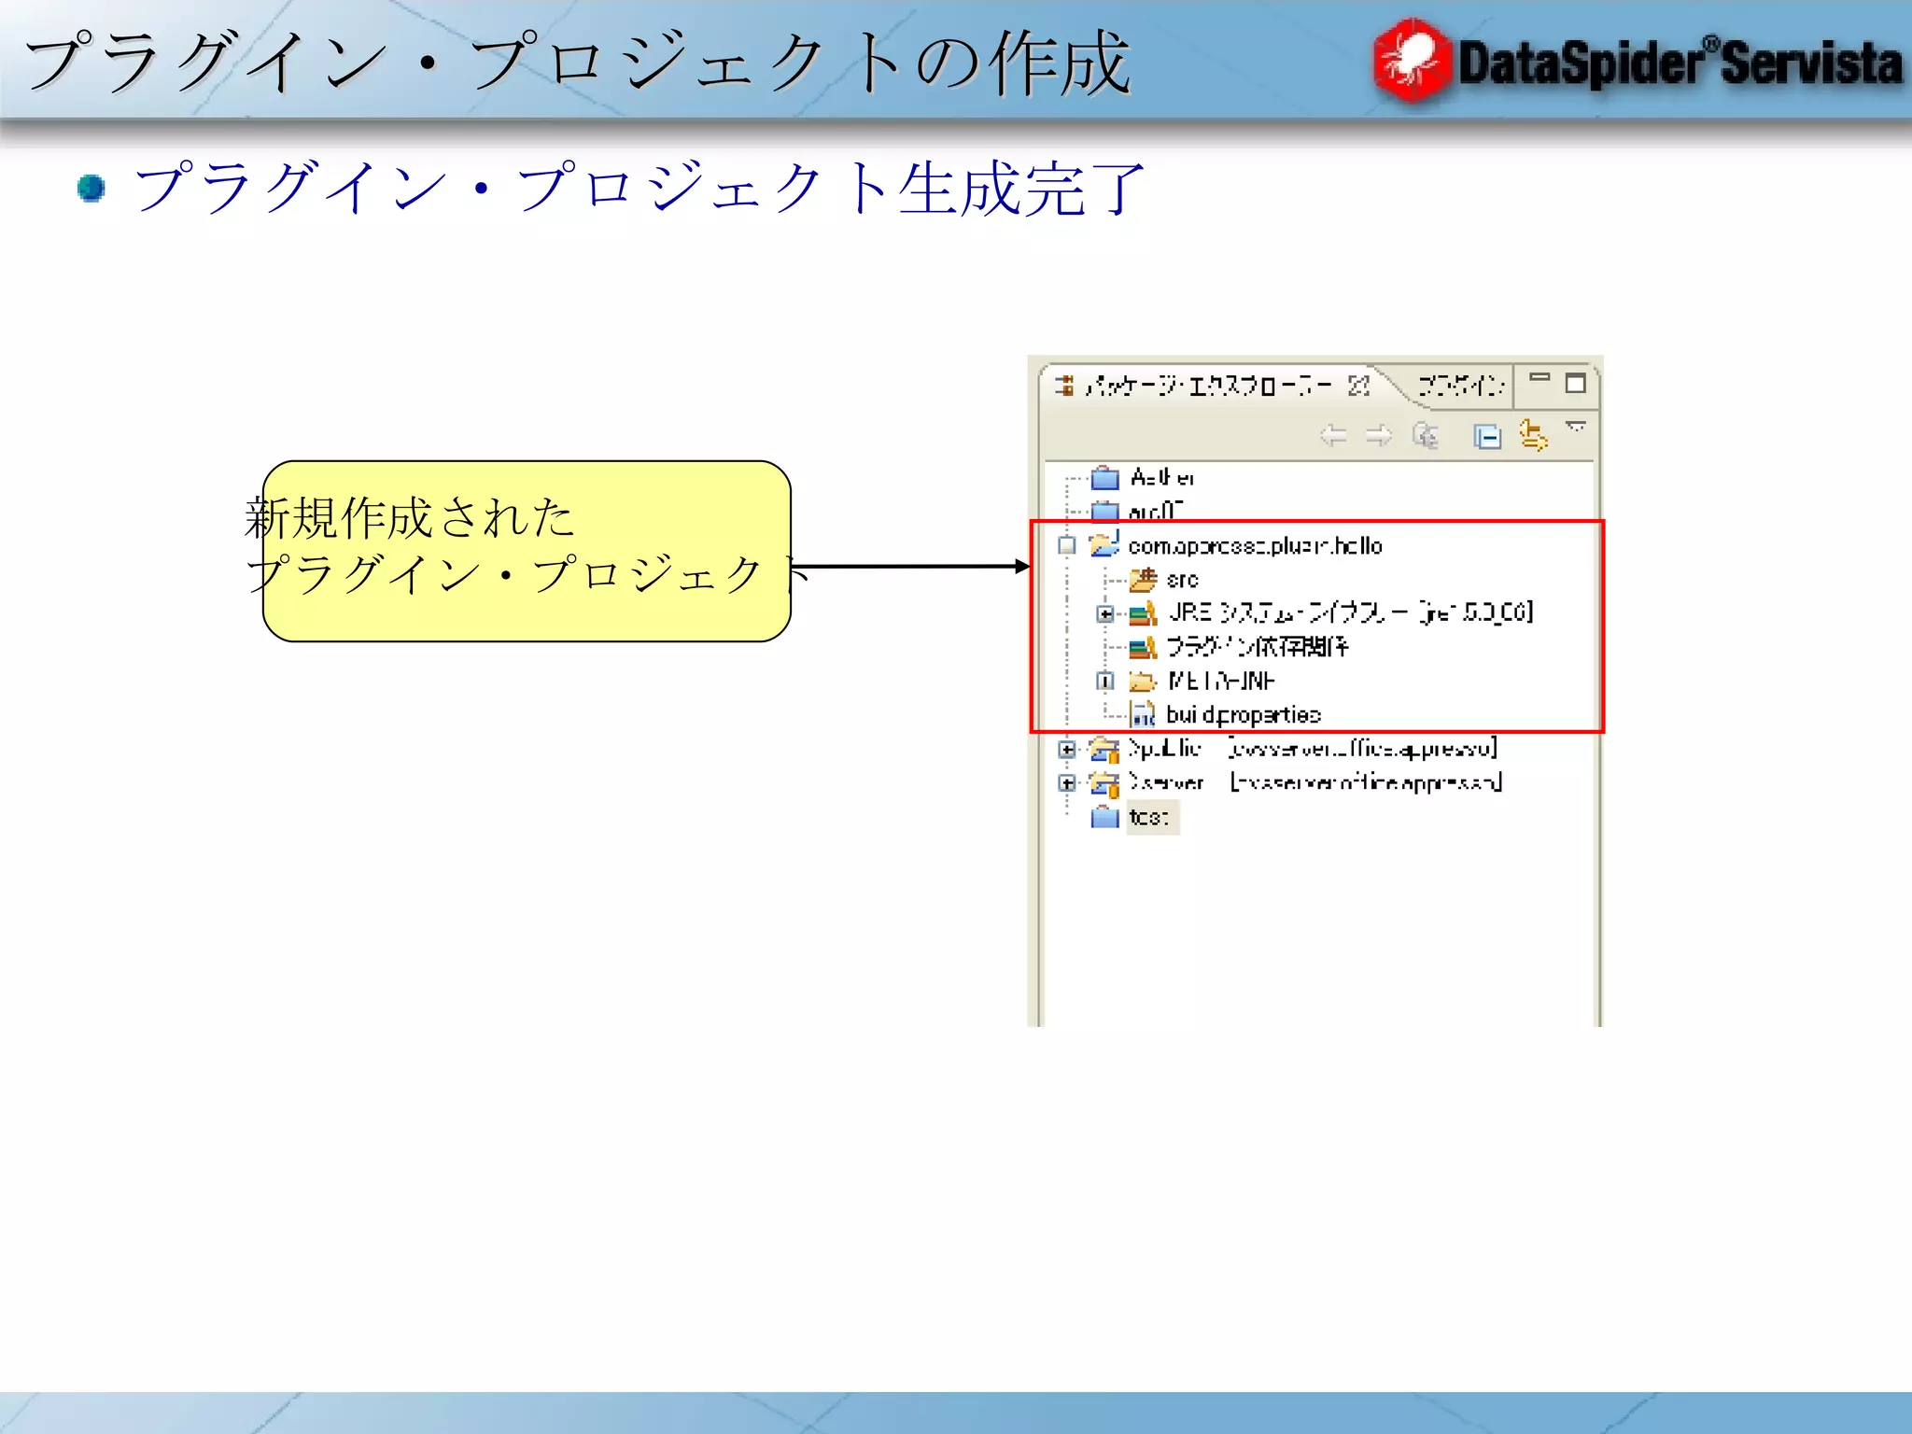Collapse the com plugin hello project node
Screen dimensions: 1912x1434
(1067, 545)
